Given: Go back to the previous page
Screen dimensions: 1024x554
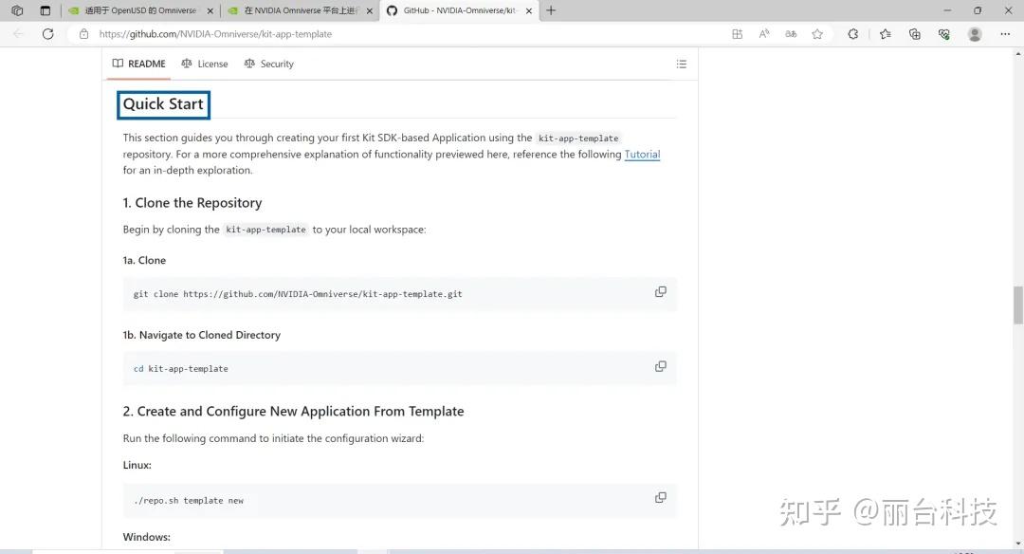Looking at the screenshot, I should 18,34.
